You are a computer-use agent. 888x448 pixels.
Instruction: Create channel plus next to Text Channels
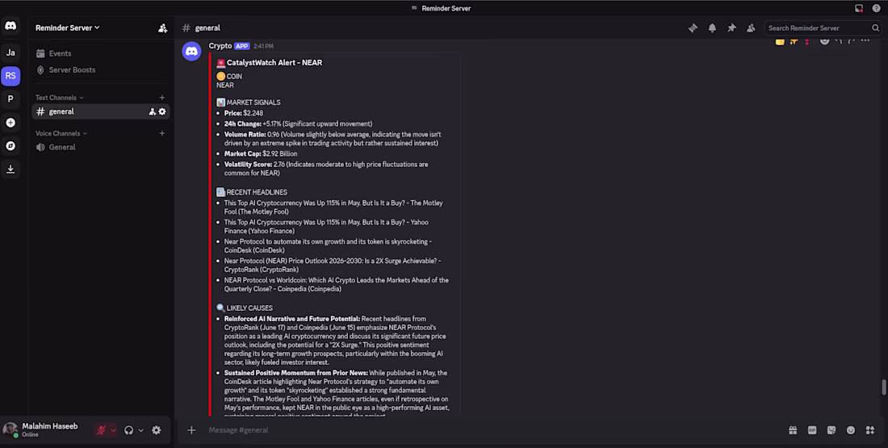coord(162,98)
